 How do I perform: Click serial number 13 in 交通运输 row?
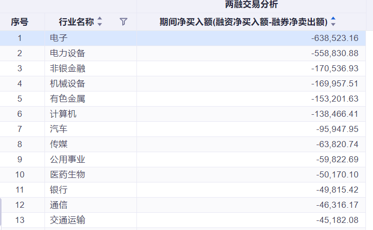tap(20, 220)
